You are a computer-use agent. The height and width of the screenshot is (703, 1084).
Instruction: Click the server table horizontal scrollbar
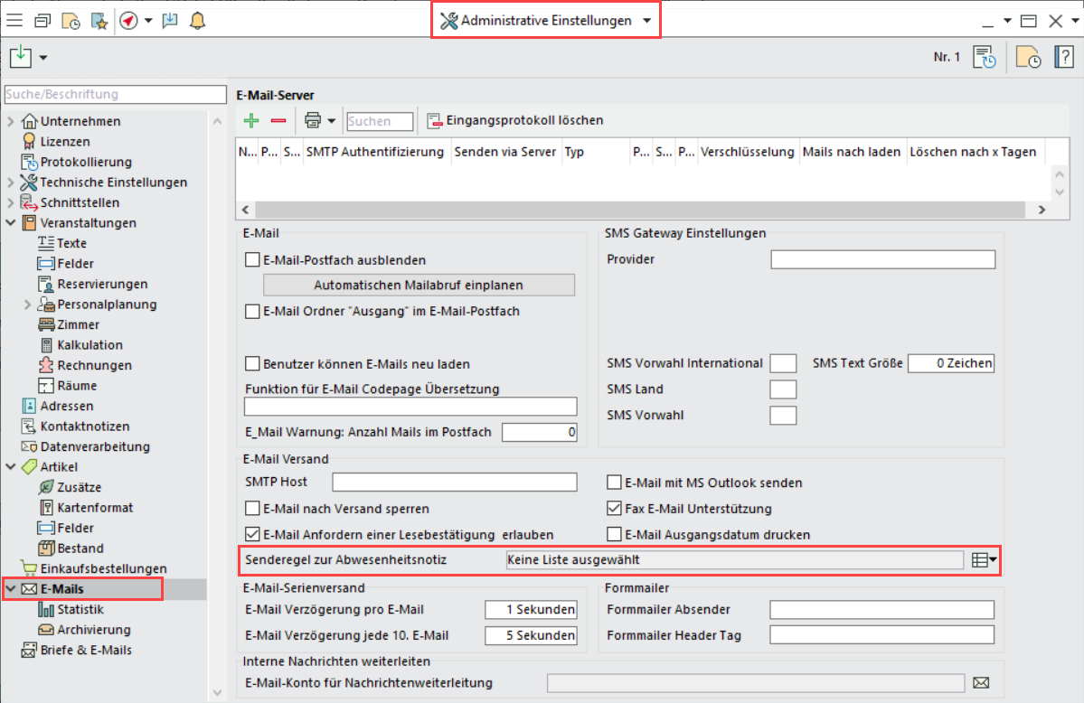click(x=633, y=210)
